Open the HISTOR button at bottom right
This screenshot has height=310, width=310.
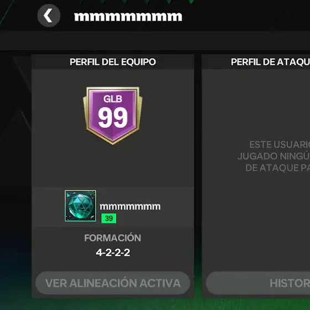[258, 283]
